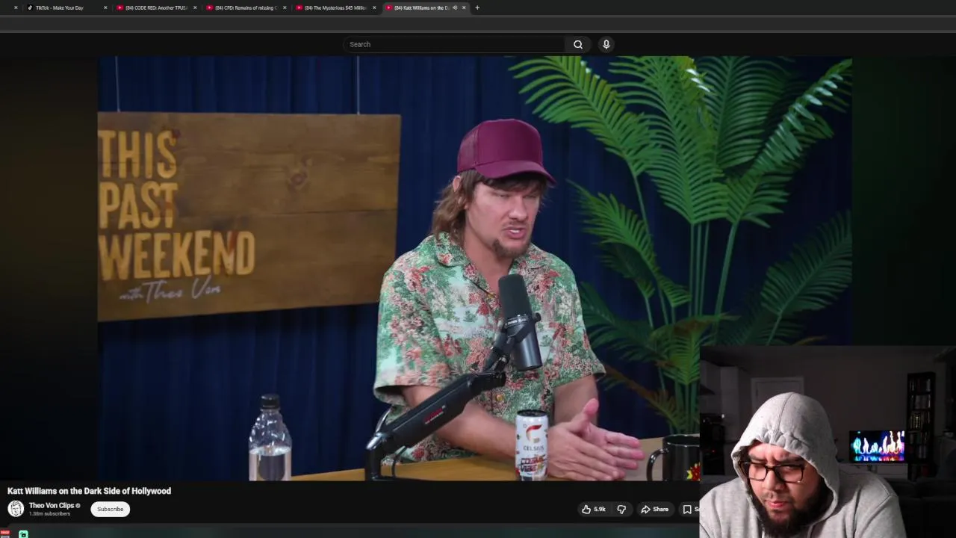956x538 pixels.
Task: Save the video with bookmark icon
Action: (x=689, y=509)
